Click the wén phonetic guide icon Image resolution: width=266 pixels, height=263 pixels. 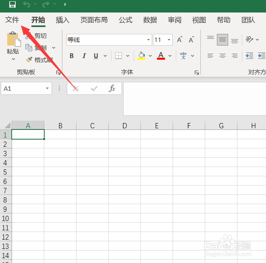click(x=183, y=56)
